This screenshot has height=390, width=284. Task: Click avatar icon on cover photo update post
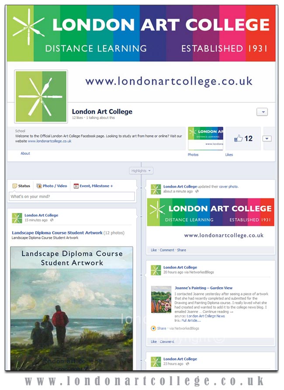pos(156,189)
